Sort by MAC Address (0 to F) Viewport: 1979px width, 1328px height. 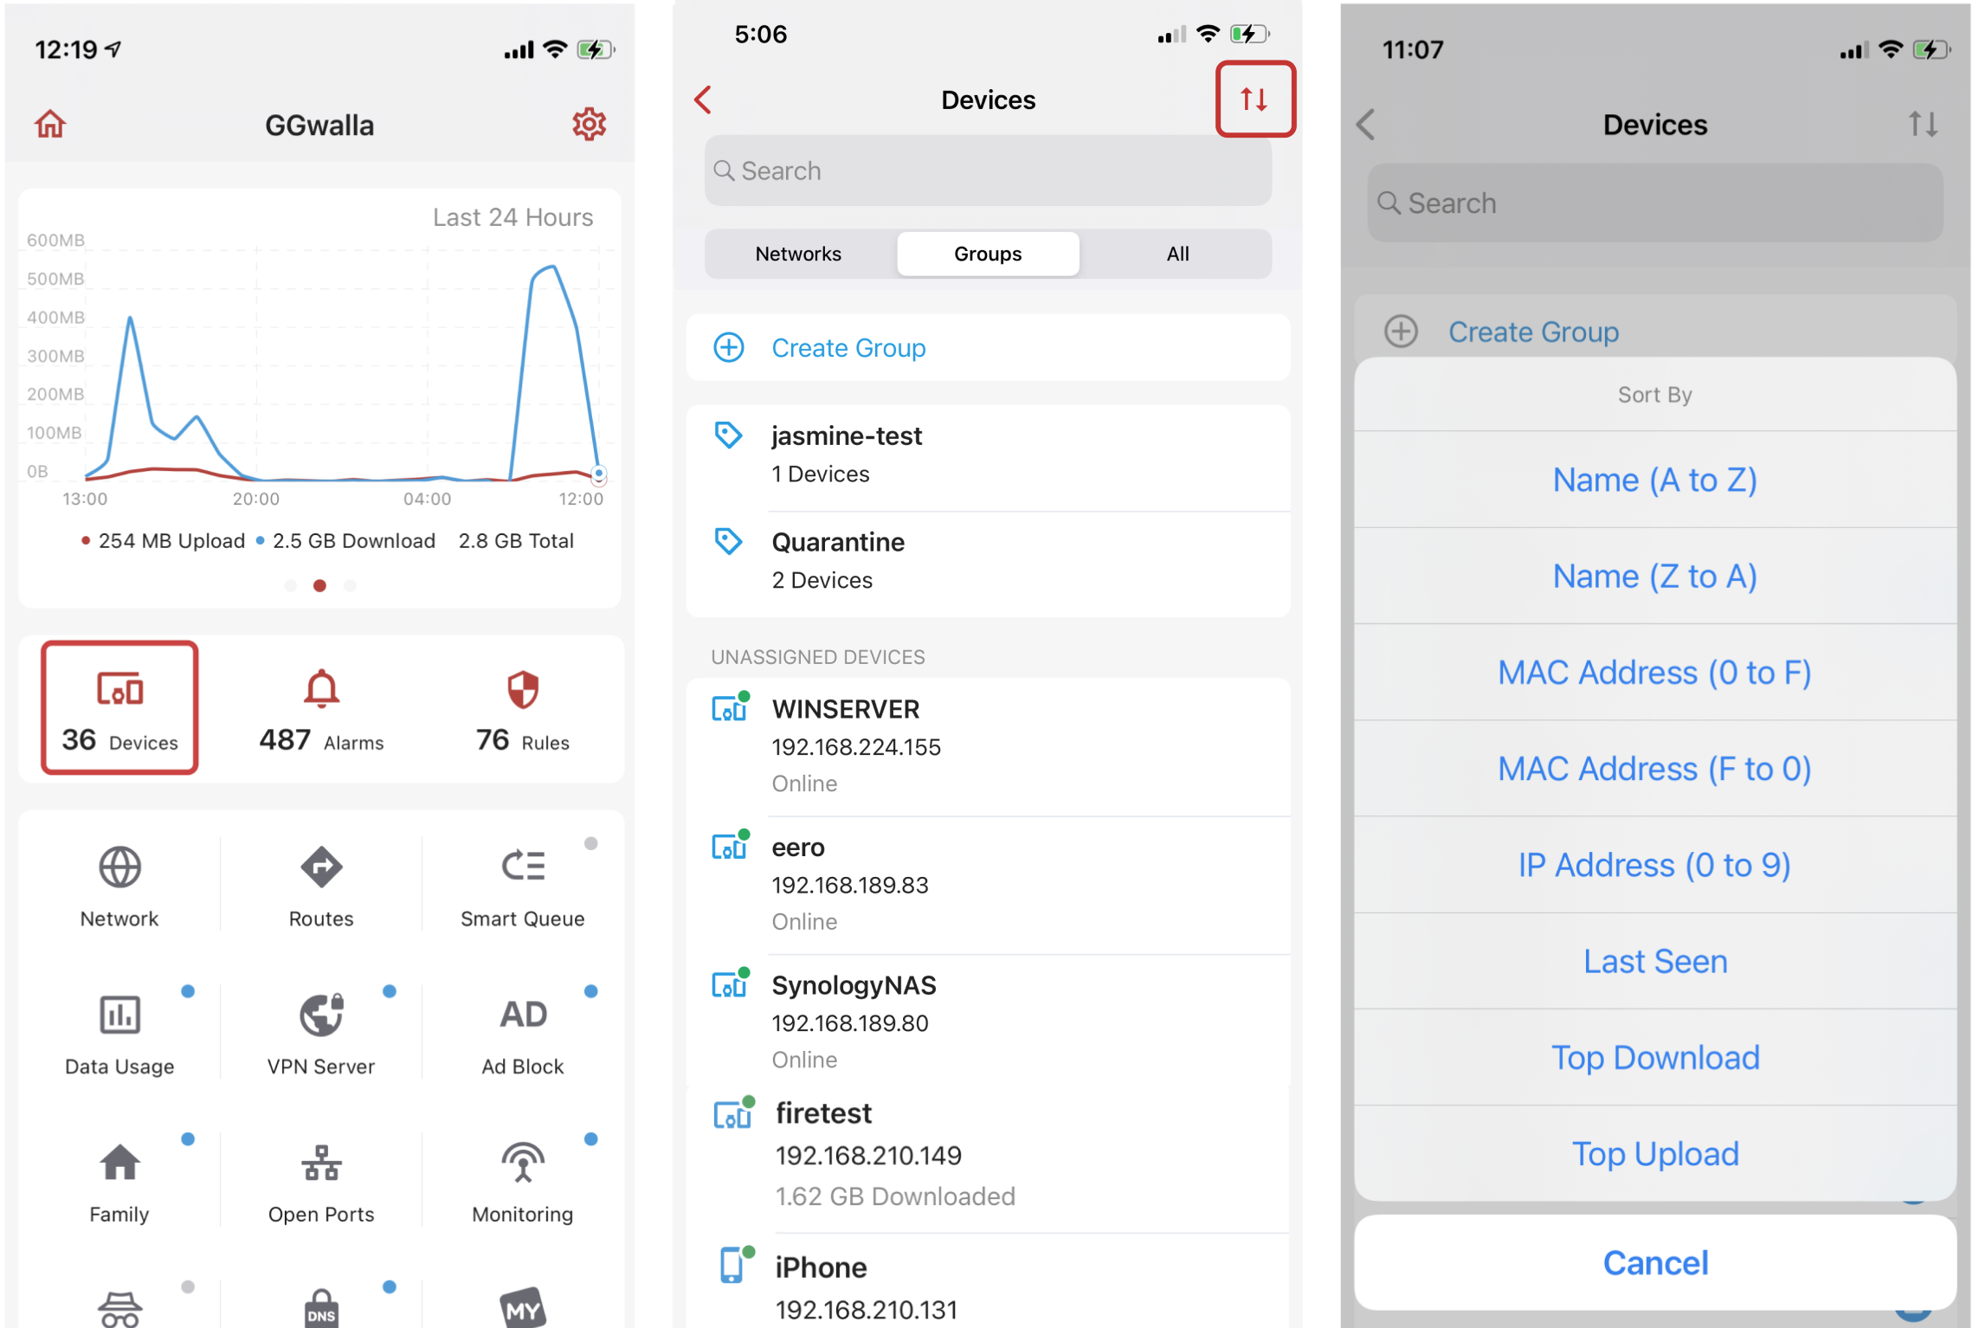pyautogui.click(x=1654, y=672)
